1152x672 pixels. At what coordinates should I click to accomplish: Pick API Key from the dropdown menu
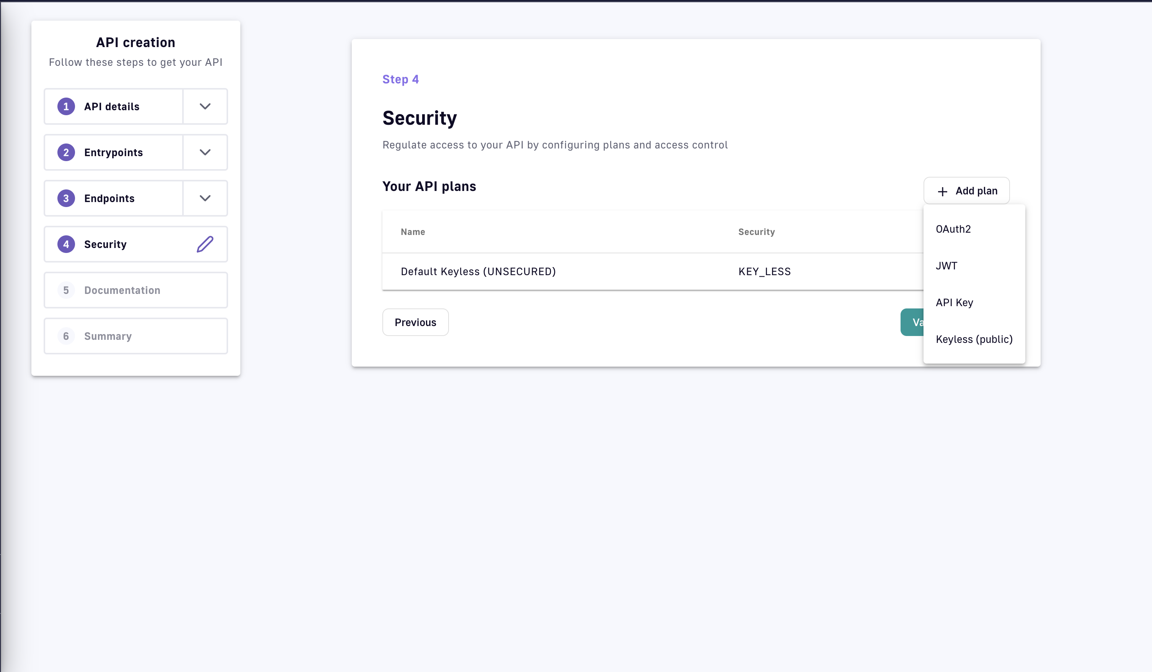pos(954,303)
